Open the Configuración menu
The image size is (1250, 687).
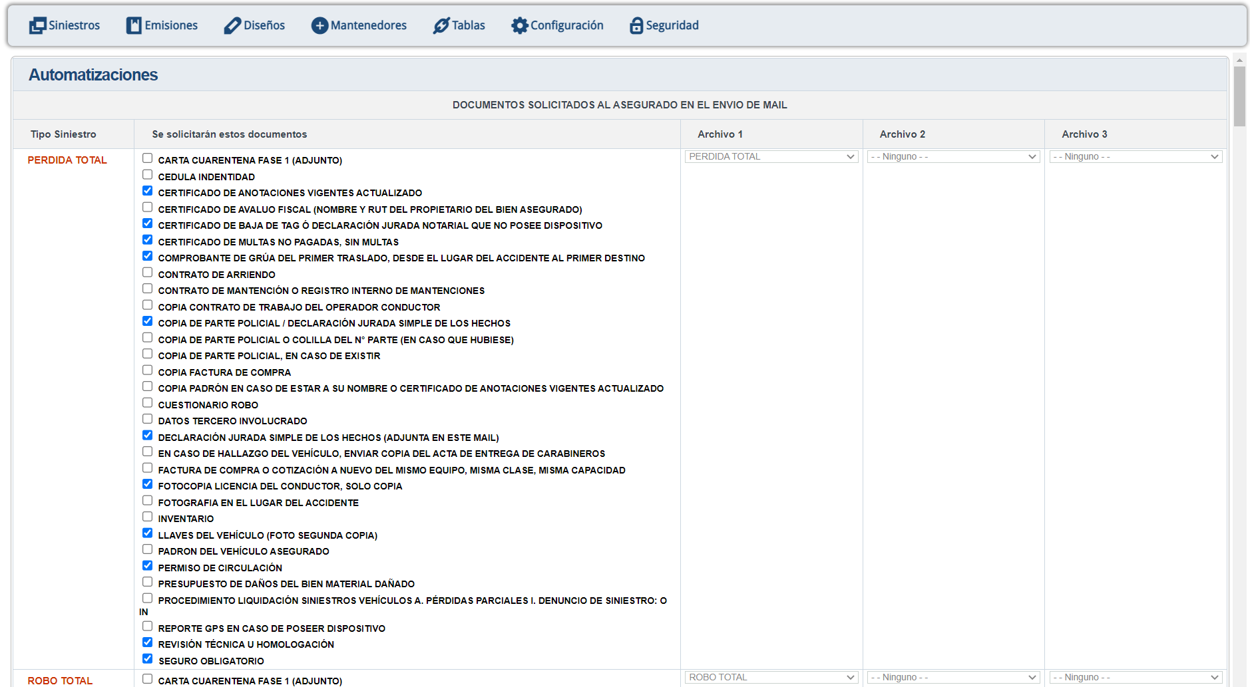566,25
